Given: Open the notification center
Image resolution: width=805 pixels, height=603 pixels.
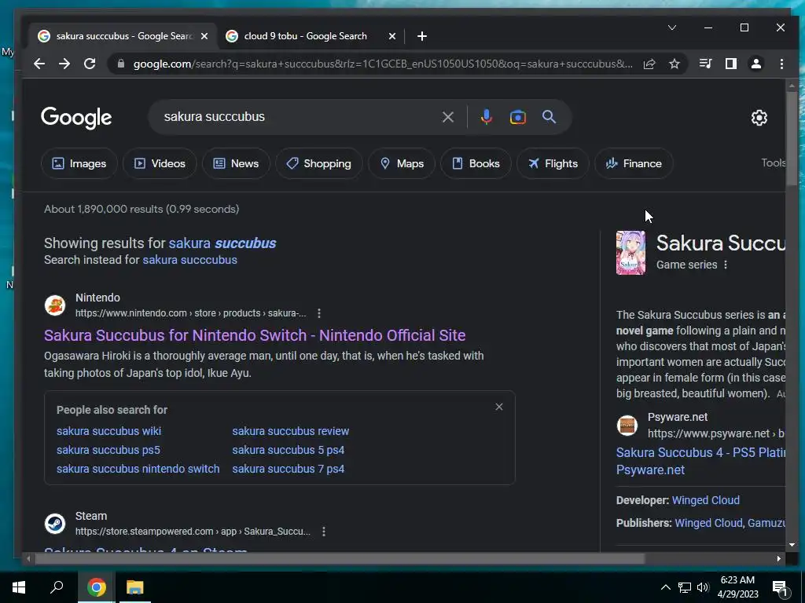Looking at the screenshot, I should tap(780, 588).
